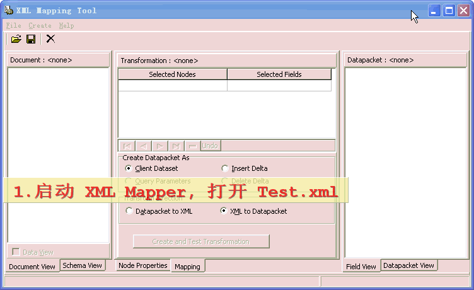Screen dimensions: 474x290
Task: Go to previous record navigator button
Action: (144, 146)
